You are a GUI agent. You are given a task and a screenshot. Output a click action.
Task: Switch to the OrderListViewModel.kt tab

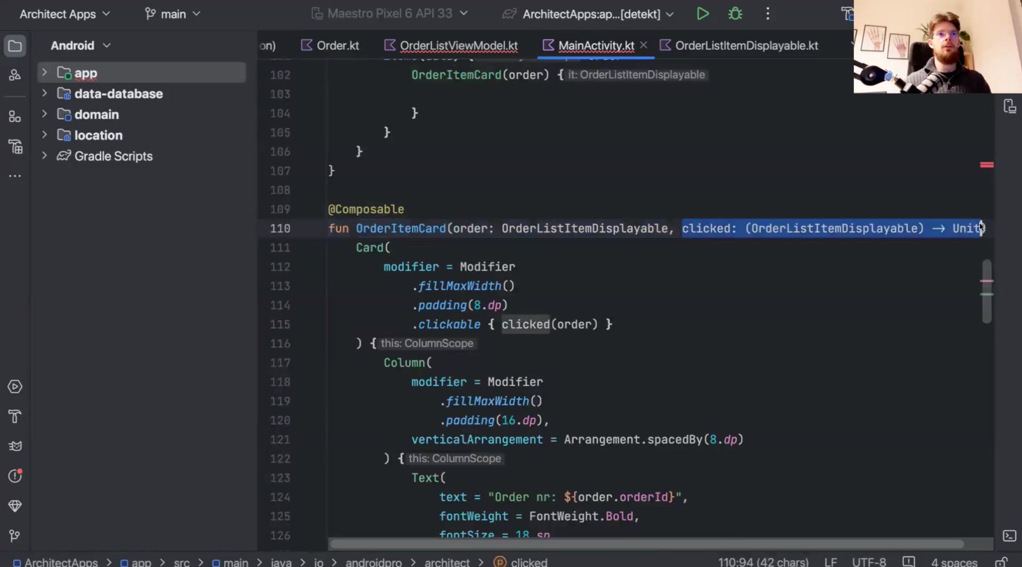(458, 45)
